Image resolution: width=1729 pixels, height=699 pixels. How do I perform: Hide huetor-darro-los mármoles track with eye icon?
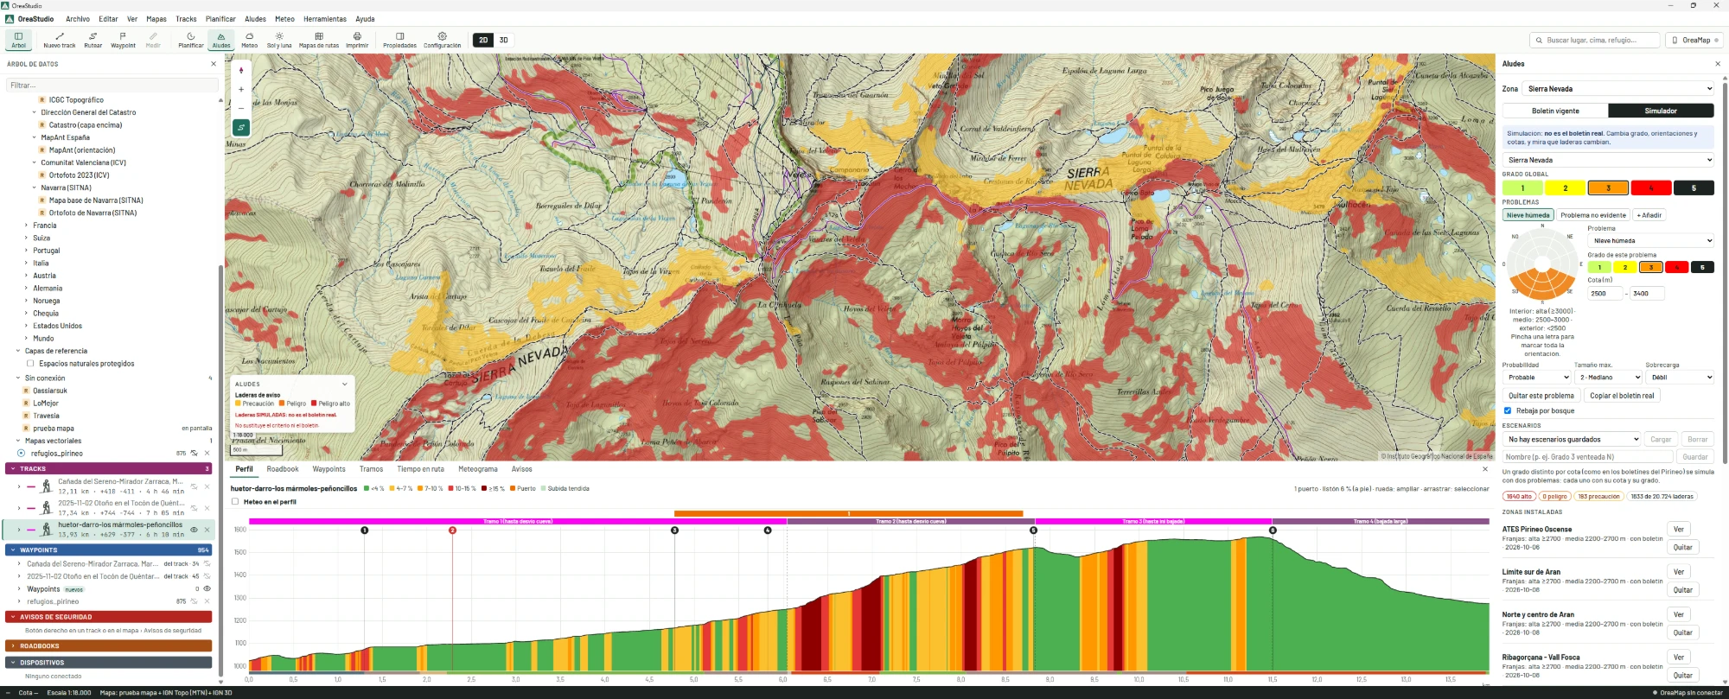pyautogui.click(x=194, y=530)
